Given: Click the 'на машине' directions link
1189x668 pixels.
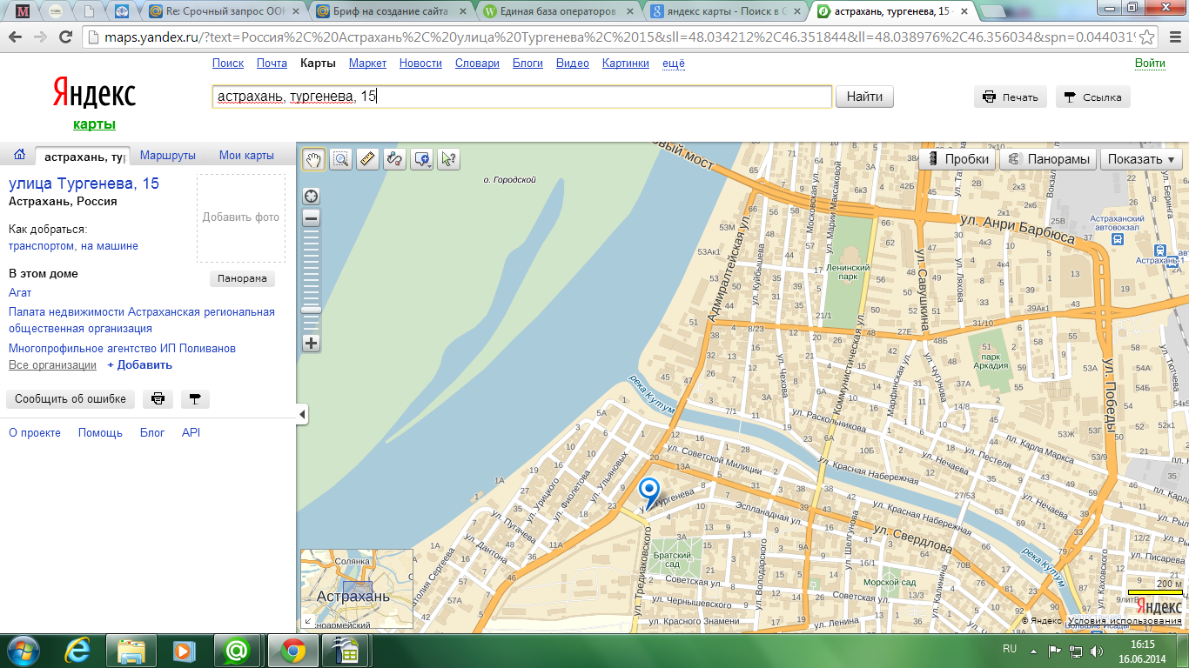Looking at the screenshot, I should click(x=110, y=246).
